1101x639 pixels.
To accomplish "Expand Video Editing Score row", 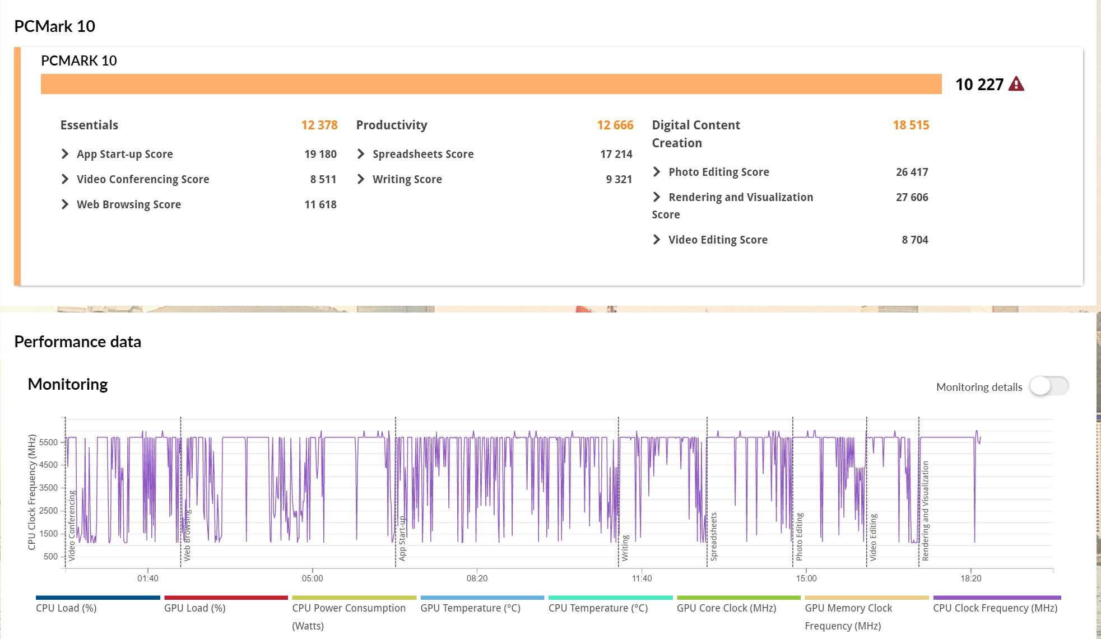I will click(657, 240).
